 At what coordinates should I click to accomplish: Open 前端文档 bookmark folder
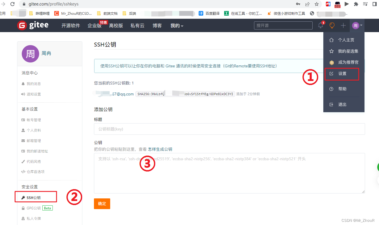(107, 13)
